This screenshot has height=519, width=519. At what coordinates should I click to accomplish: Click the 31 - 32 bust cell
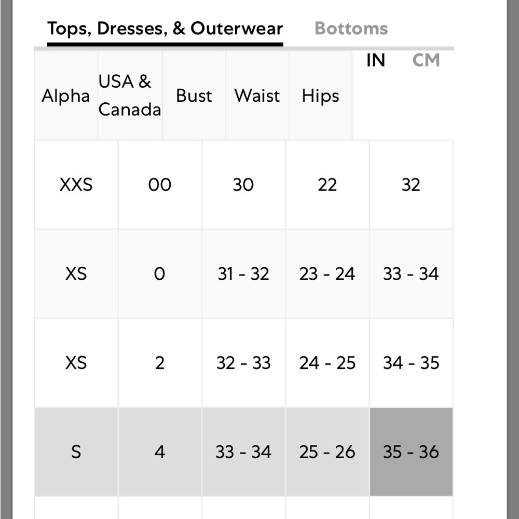(x=243, y=274)
